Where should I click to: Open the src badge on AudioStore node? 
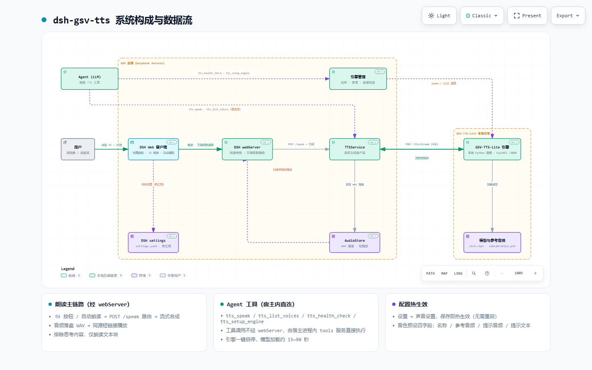tap(373, 236)
